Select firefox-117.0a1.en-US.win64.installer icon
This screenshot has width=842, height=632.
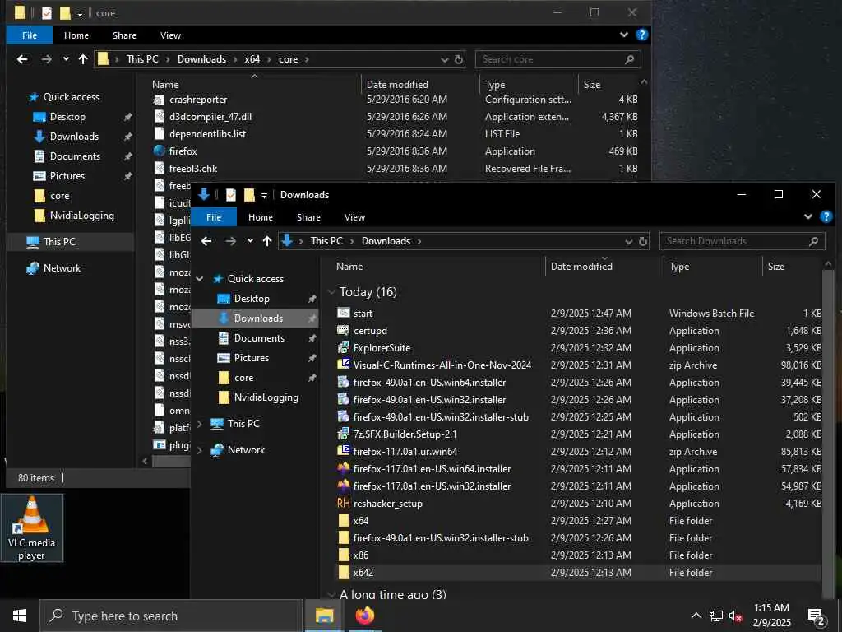click(343, 468)
